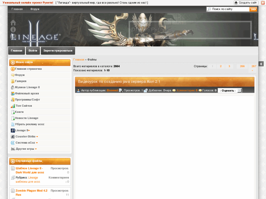Click the Lineage II game icon in menu
The width and height of the screenshot is (266, 199).
13,130
